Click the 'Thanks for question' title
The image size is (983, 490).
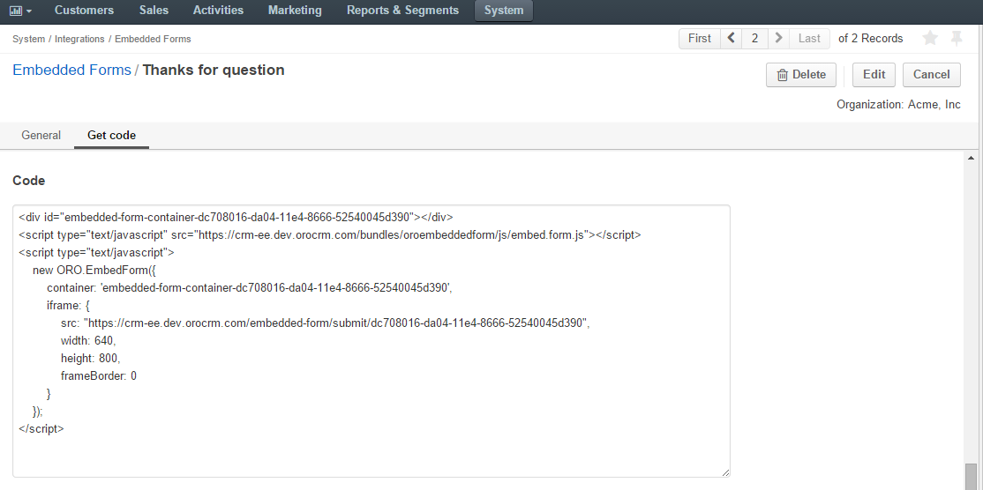tap(214, 71)
